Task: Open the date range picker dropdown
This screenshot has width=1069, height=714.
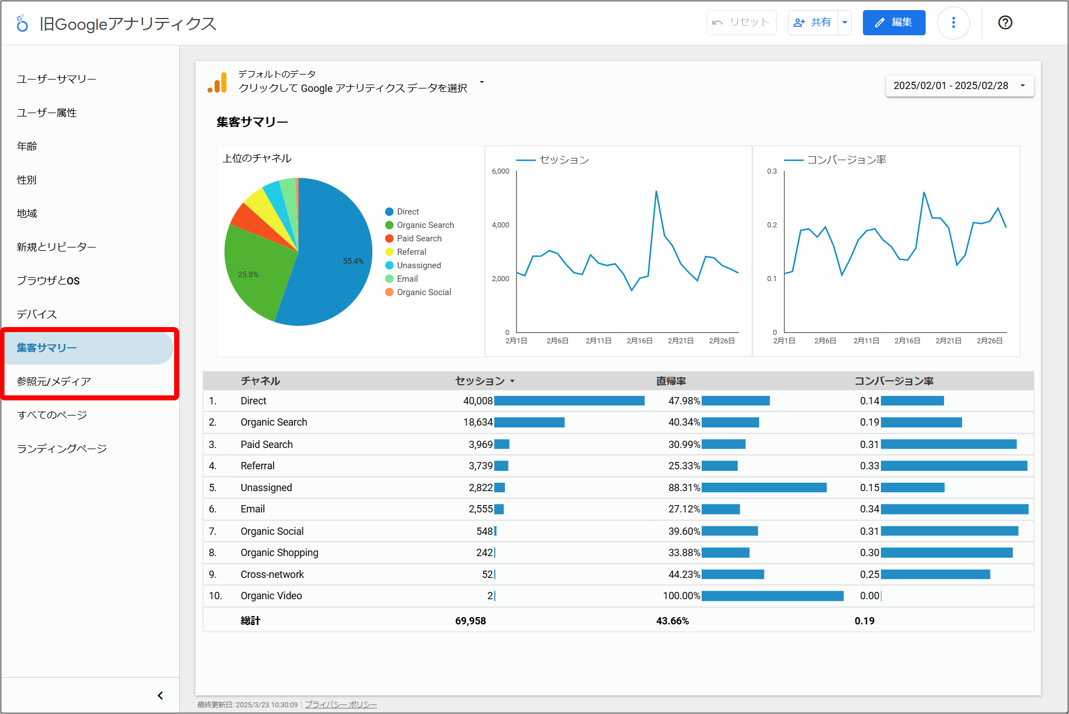Action: coord(959,86)
